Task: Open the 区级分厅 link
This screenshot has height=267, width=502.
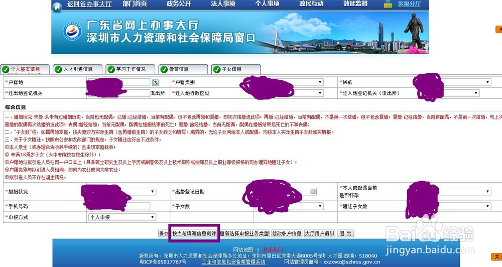Action: click(x=409, y=4)
